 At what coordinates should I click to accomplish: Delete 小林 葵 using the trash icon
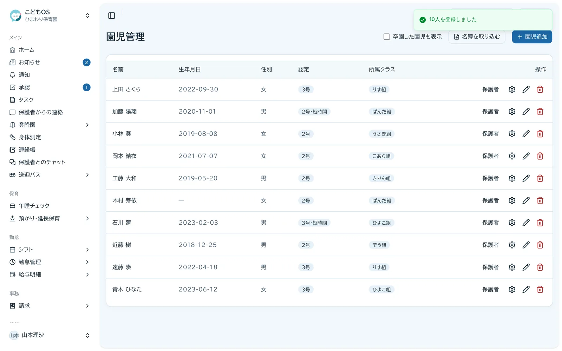click(540, 134)
